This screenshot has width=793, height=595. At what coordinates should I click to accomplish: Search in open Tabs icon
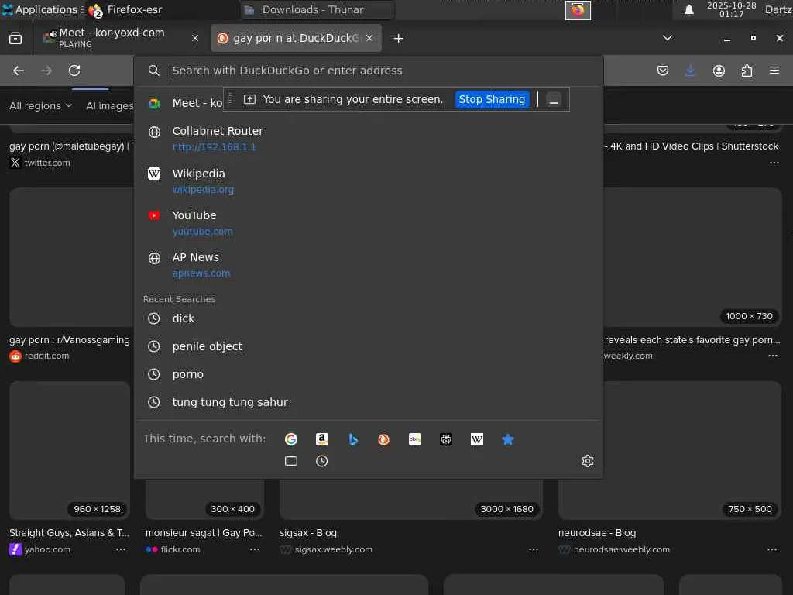coord(291,461)
